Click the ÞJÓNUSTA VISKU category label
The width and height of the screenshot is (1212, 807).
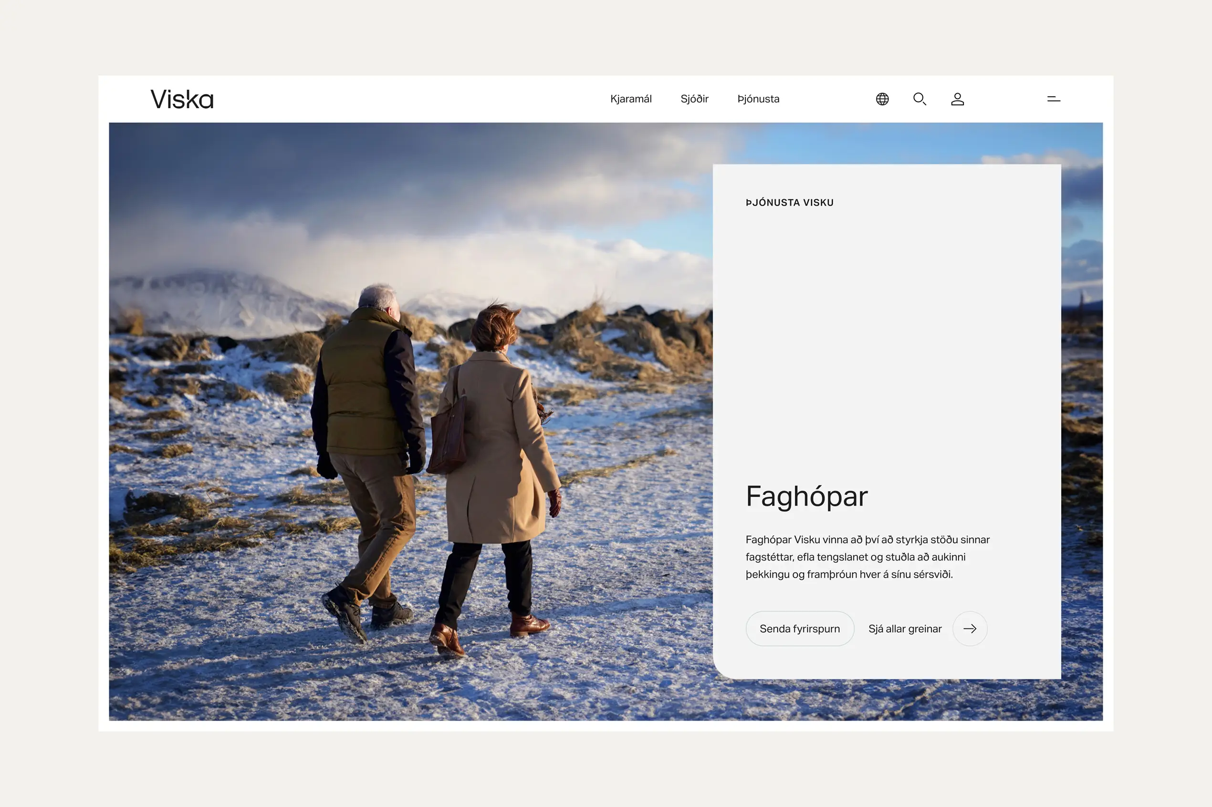click(x=789, y=203)
